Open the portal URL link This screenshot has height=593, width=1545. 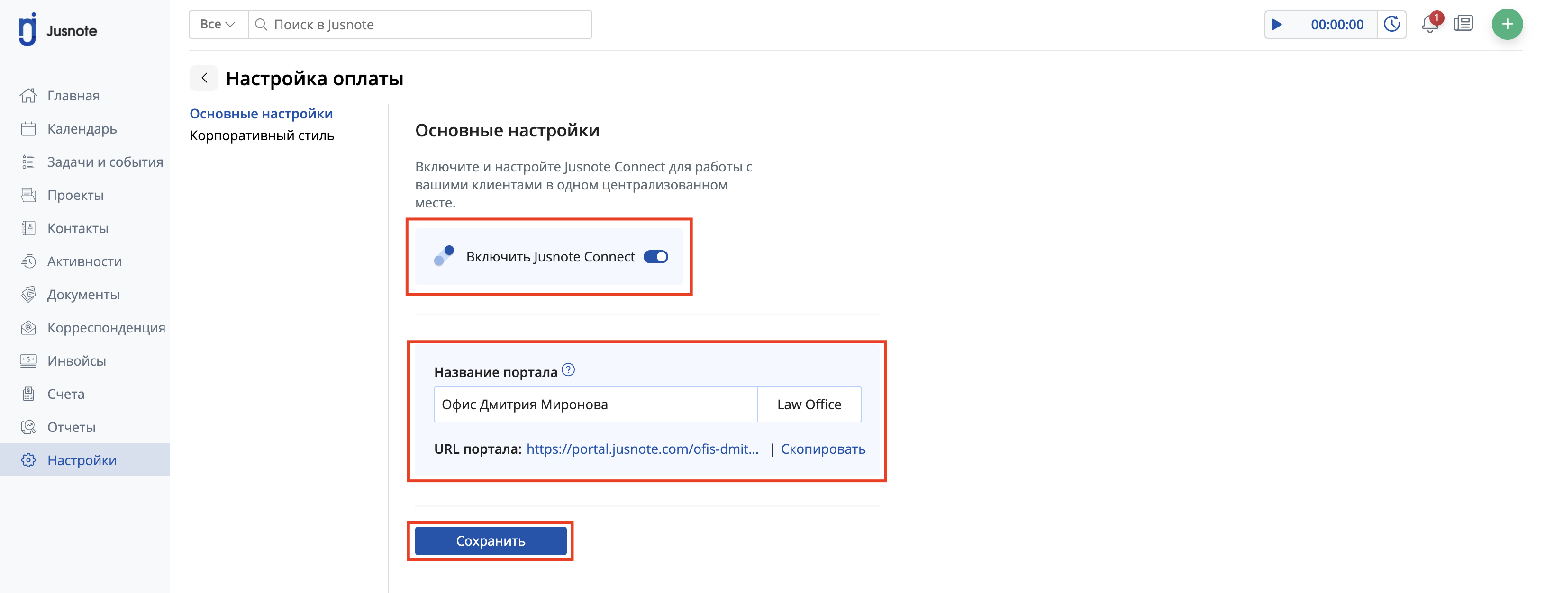[642, 449]
